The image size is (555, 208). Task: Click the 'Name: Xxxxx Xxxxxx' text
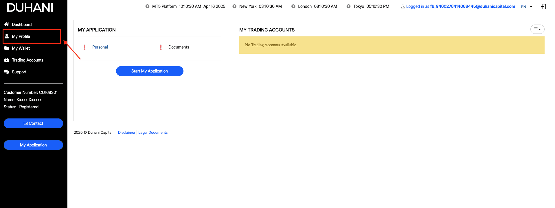point(23,100)
